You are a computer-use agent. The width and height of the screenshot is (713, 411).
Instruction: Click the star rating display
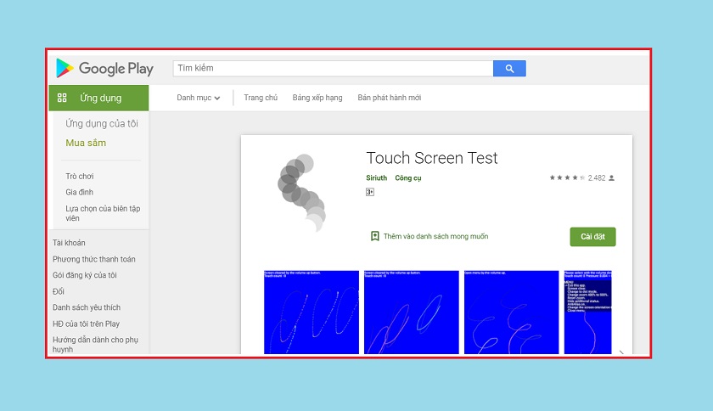(x=567, y=177)
